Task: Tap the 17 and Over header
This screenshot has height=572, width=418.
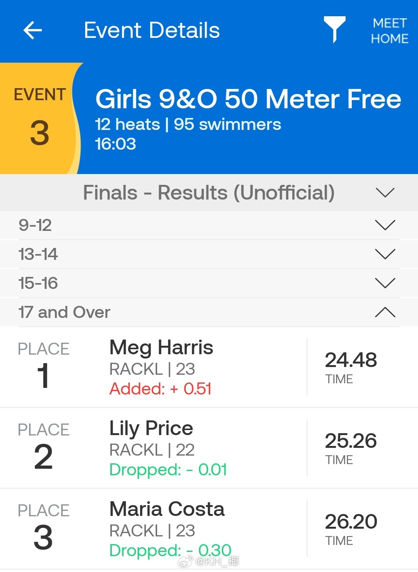Action: click(209, 312)
